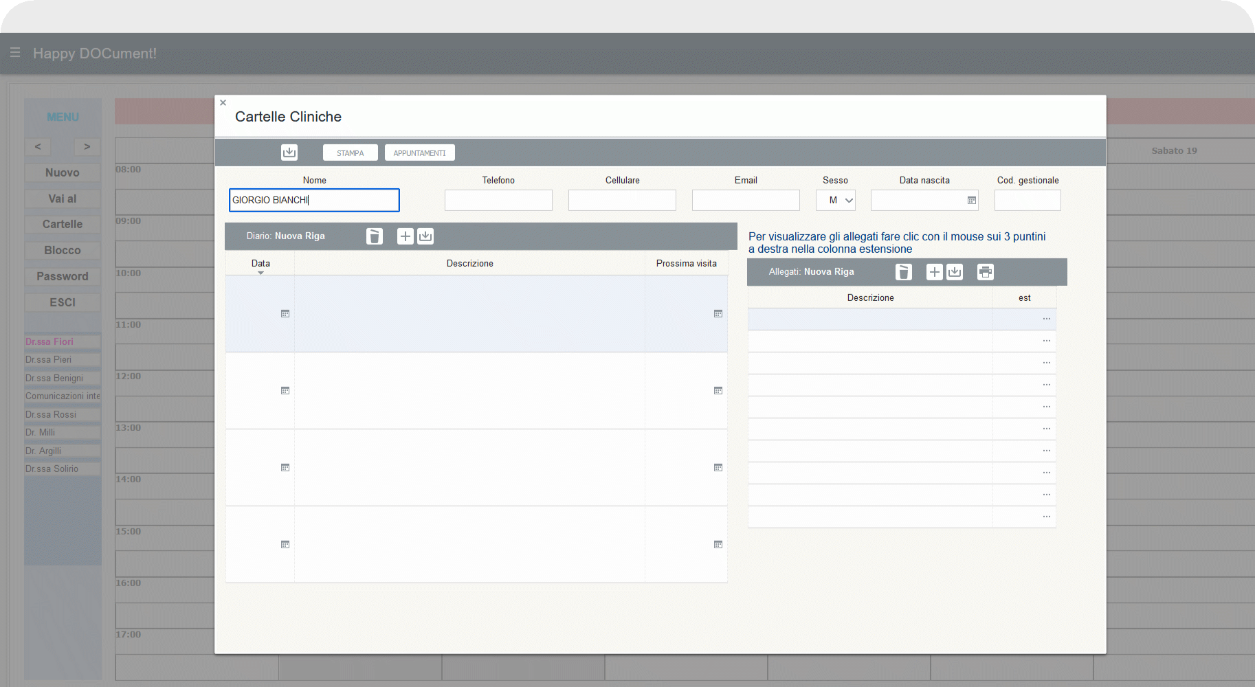The width and height of the screenshot is (1255, 687).
Task: Delete the Diario row with trash icon
Action: [374, 236]
